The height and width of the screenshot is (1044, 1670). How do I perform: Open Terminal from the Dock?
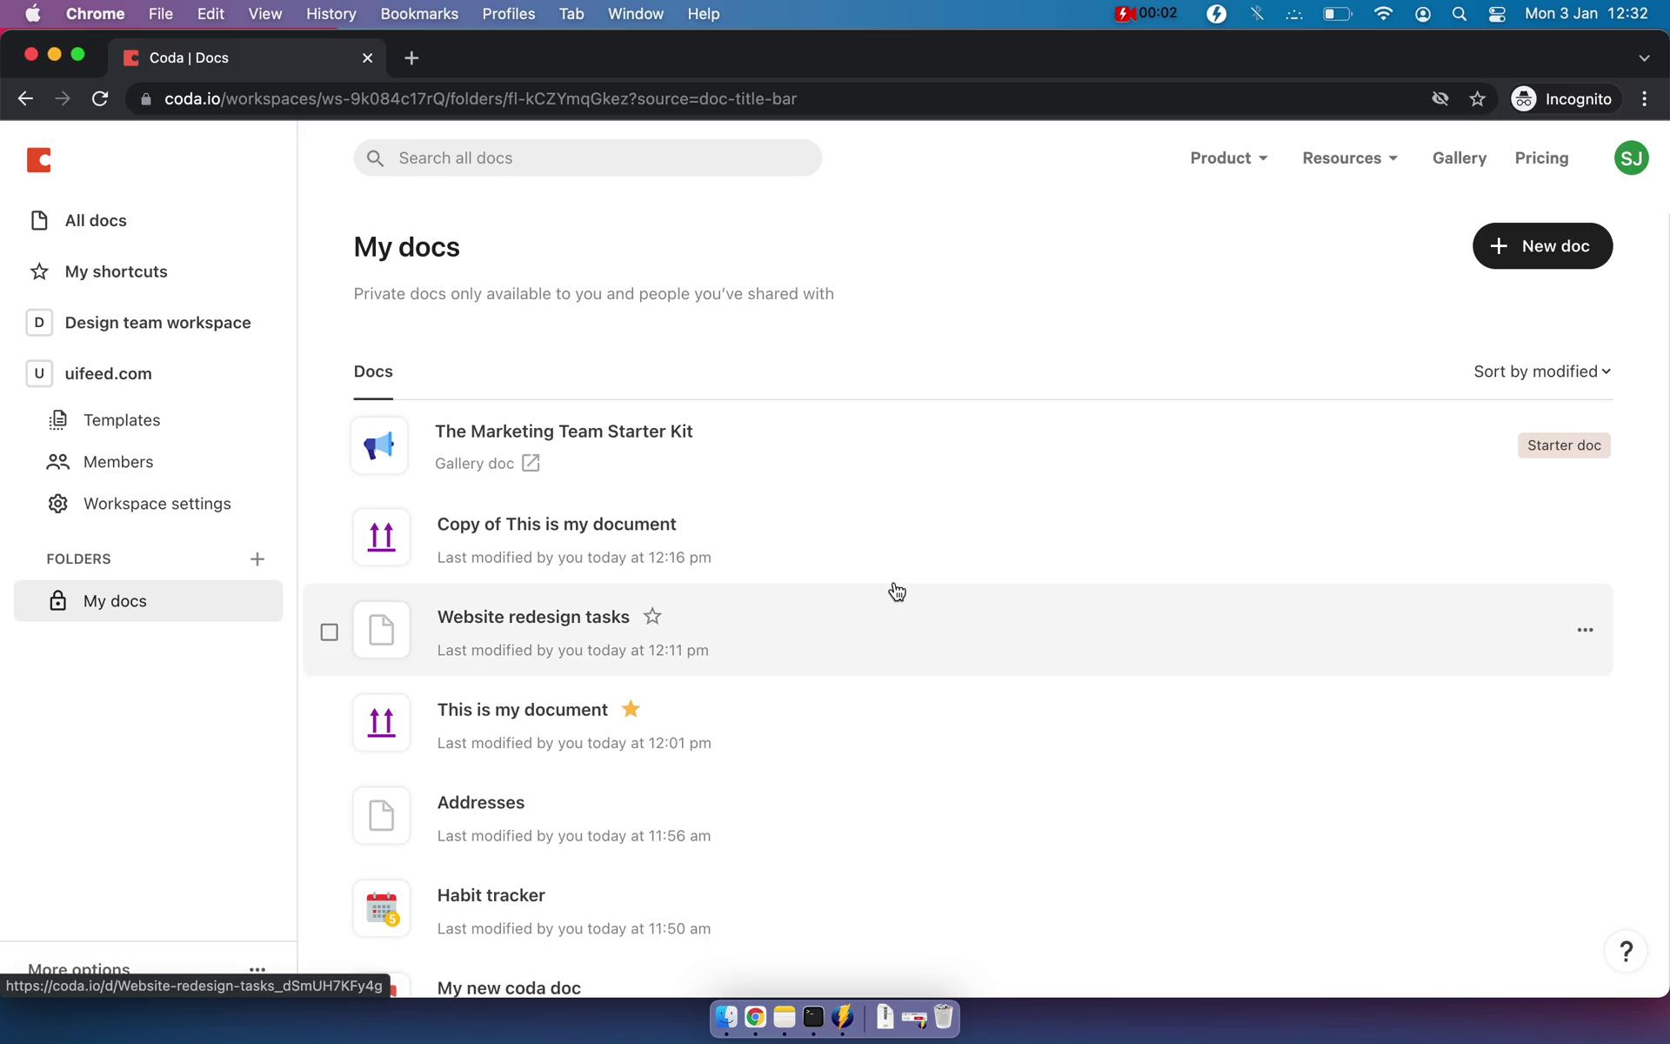click(x=813, y=1017)
